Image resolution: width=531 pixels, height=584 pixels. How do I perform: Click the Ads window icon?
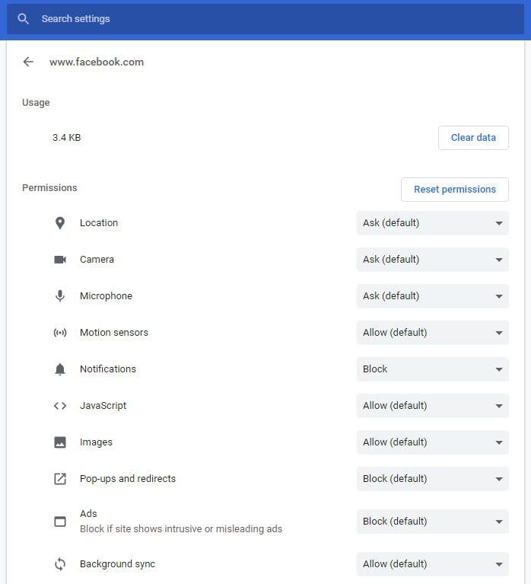tap(60, 522)
